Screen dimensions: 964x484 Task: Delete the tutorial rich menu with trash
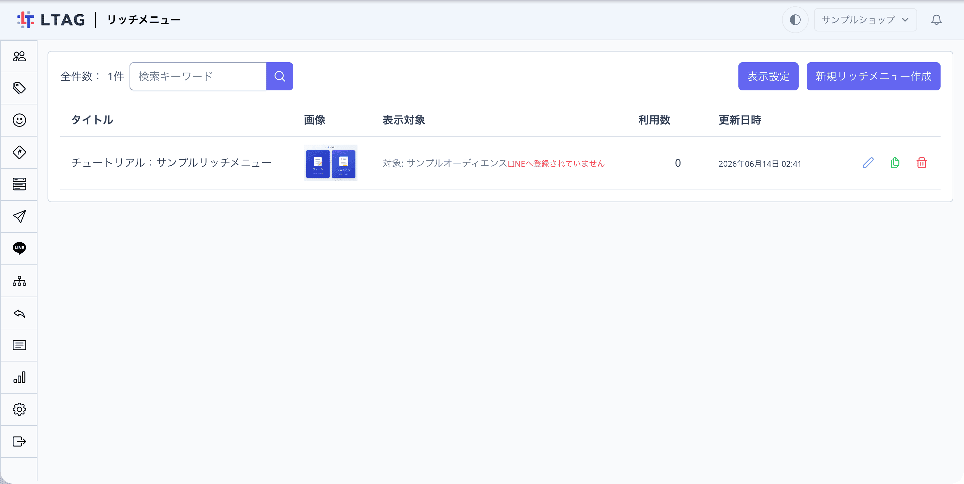922,163
